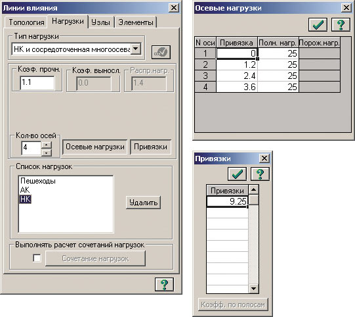The width and height of the screenshot is (355, 317).
Task: Decrease the Кол-во осей value
Action: click(x=47, y=153)
